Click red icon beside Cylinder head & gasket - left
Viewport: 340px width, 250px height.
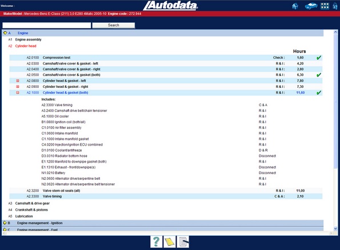click(18, 80)
